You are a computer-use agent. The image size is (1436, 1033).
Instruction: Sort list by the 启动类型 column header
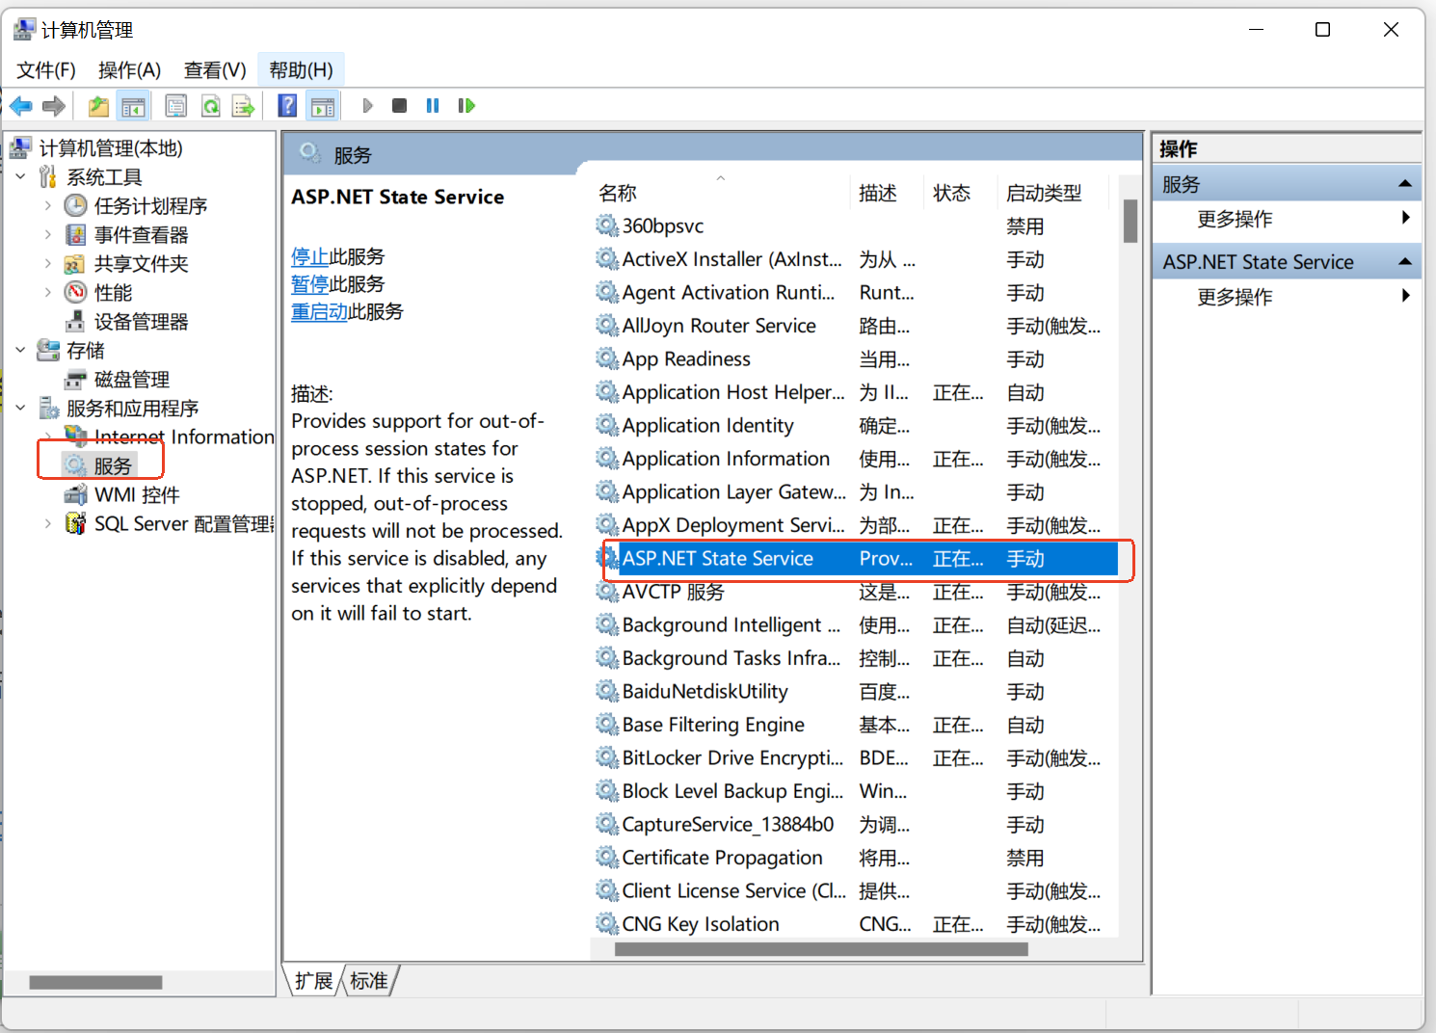1053,193
